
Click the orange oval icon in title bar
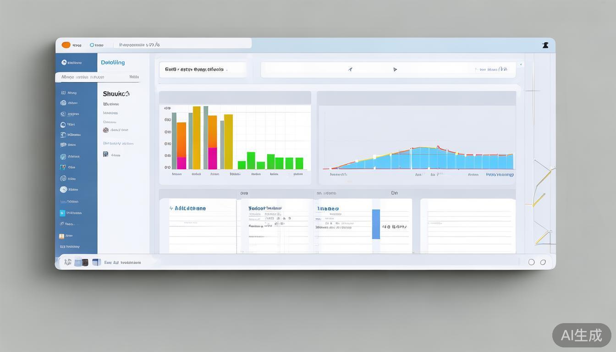tap(66, 45)
